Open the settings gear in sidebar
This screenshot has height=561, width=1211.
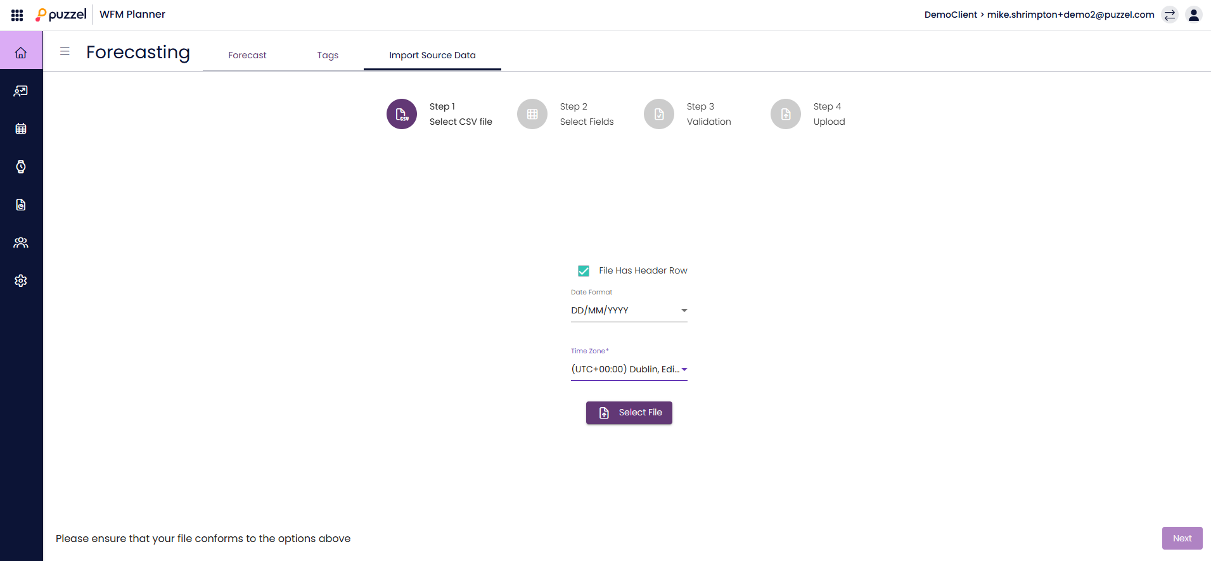21,280
